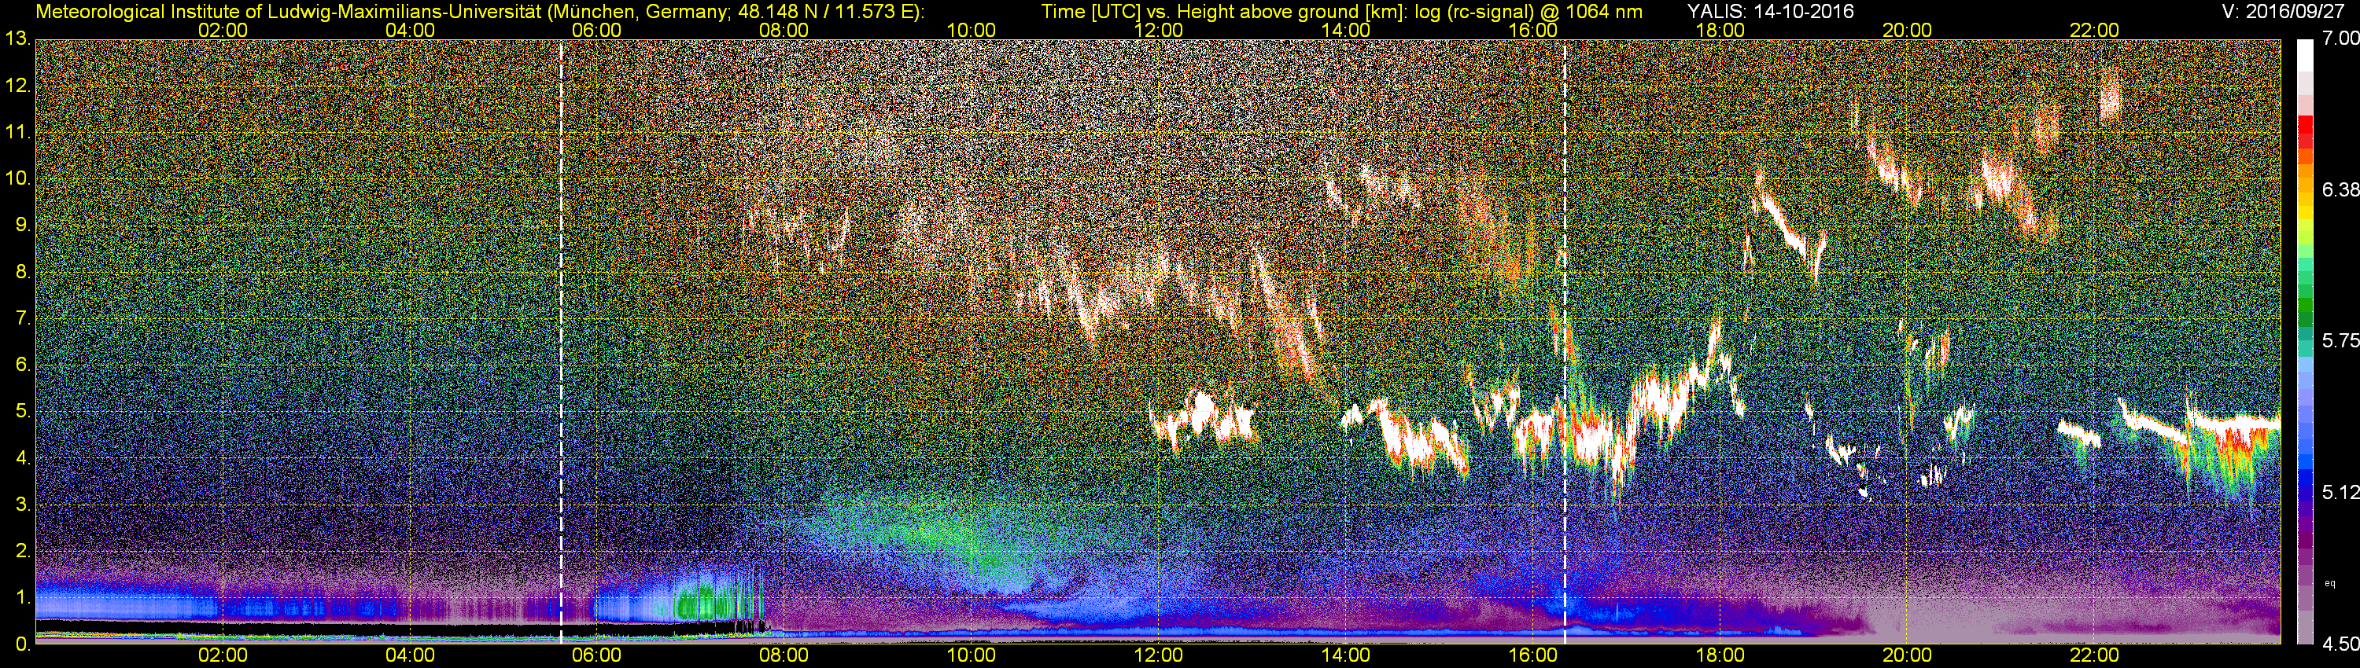Click the height axis label 1
The height and width of the screenshot is (668, 2360).
(x=22, y=597)
